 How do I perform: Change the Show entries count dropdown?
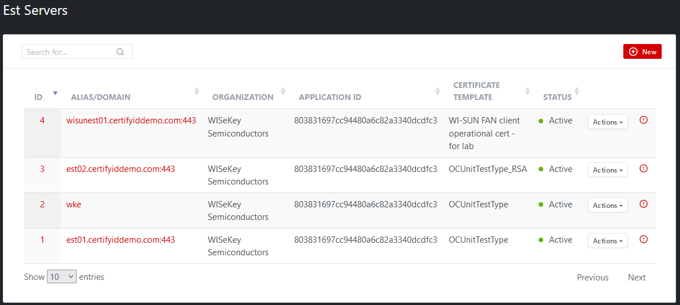click(x=62, y=276)
